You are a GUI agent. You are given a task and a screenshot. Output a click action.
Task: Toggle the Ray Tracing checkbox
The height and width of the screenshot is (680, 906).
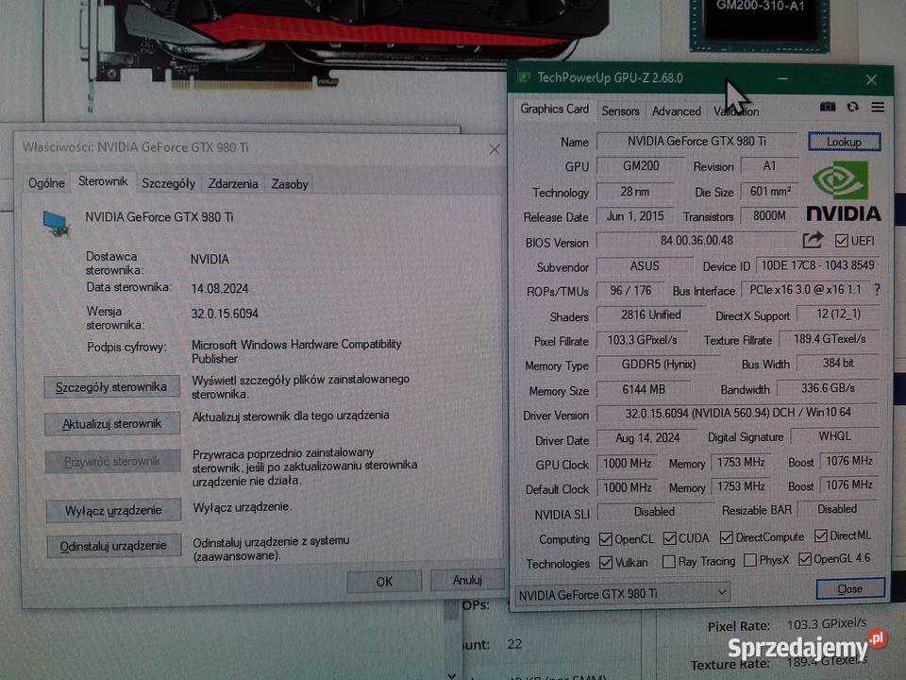pyautogui.click(x=669, y=561)
